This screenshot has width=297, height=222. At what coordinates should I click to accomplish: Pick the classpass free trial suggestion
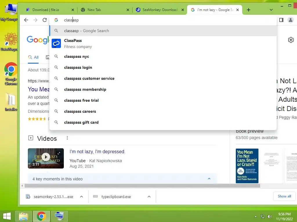point(163,100)
